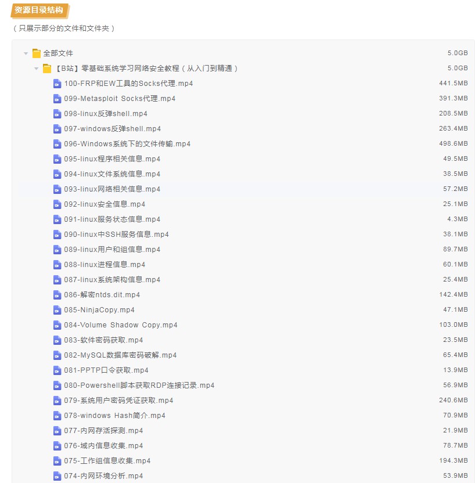475x483 pixels.
Task: Click video icon of 080-Powershell脚本获取RDP连接记录.mp4
Action: 57,385
